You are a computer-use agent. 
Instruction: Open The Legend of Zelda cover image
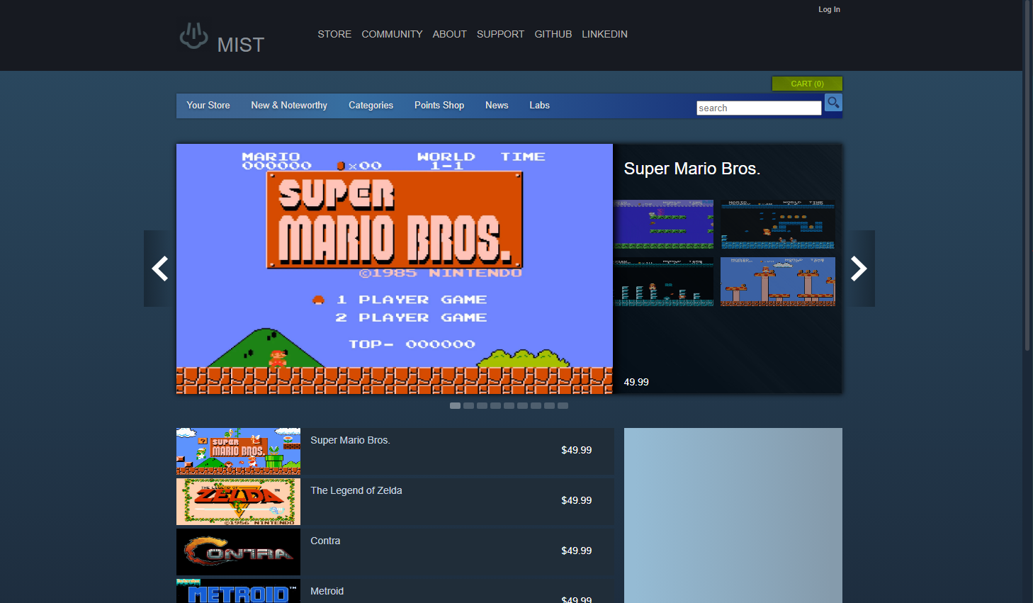[238, 501]
